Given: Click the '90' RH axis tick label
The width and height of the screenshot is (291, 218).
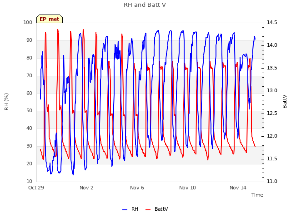Looking at the screenshot, I should coord(29,40).
